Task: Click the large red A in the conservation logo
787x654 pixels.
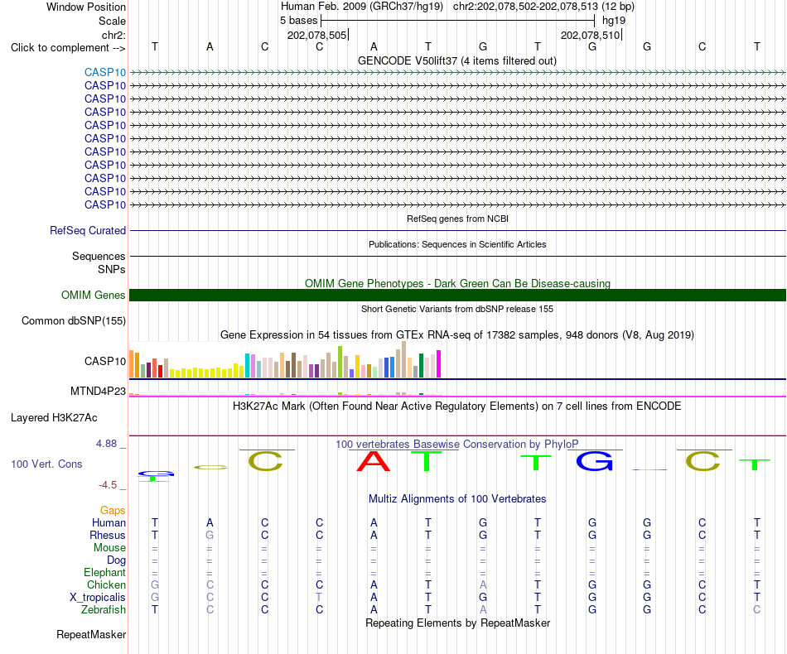Action: [374, 461]
